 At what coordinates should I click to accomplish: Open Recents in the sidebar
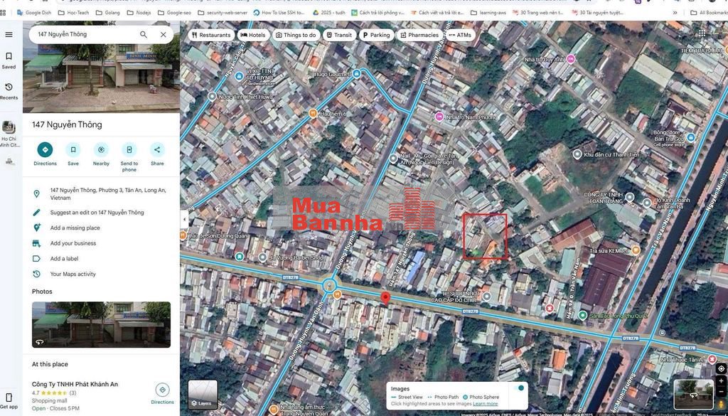coord(9,90)
